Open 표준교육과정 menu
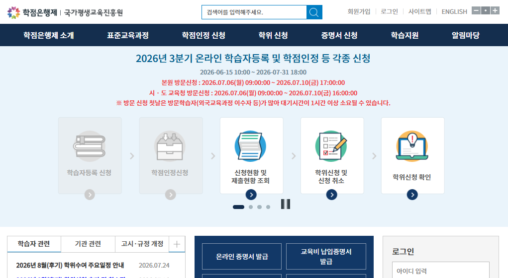This screenshot has width=508, height=278. click(128, 35)
